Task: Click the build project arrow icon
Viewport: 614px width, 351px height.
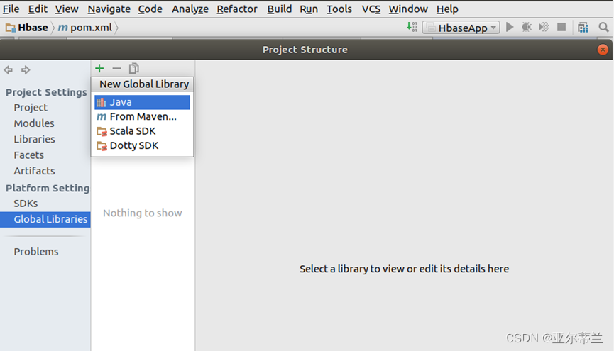Action: tap(412, 27)
